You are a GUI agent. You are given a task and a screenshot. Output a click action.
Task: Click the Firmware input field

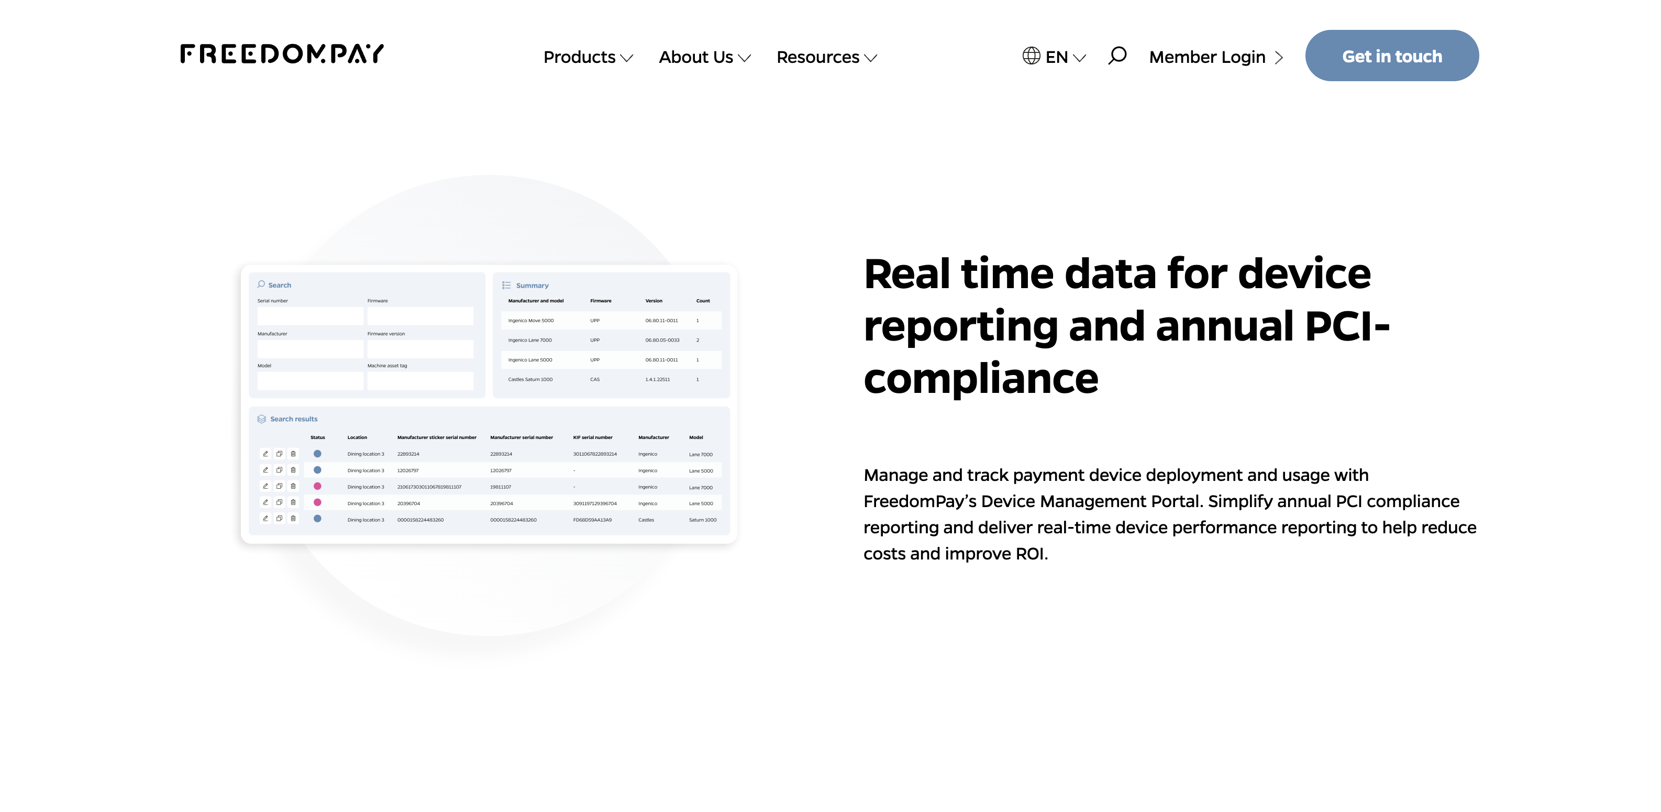click(420, 316)
